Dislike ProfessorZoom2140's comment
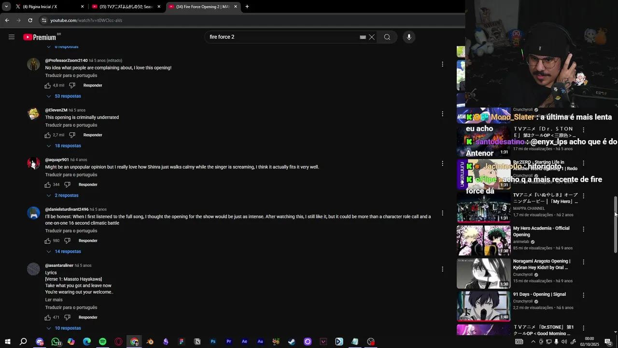Screen dimensions: 618x348 pos(72,86)
